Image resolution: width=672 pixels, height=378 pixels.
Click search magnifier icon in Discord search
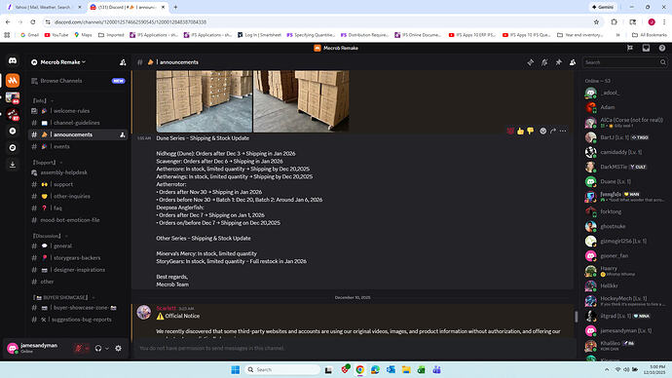(x=662, y=62)
